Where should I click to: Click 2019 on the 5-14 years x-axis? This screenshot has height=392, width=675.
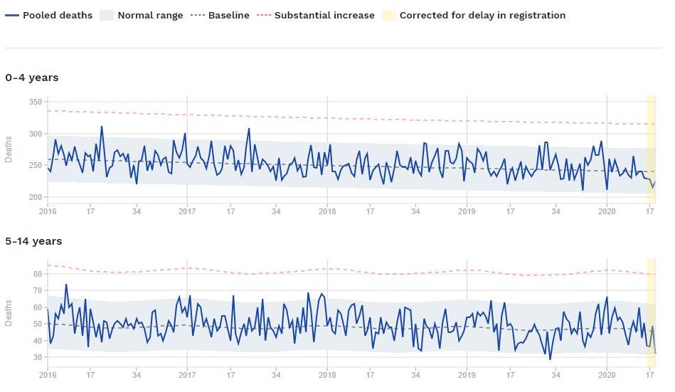[x=467, y=375]
